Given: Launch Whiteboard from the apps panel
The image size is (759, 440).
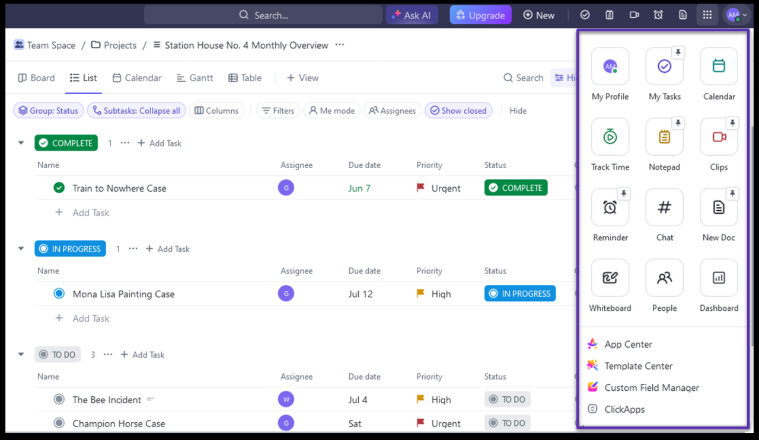Looking at the screenshot, I should tap(610, 278).
